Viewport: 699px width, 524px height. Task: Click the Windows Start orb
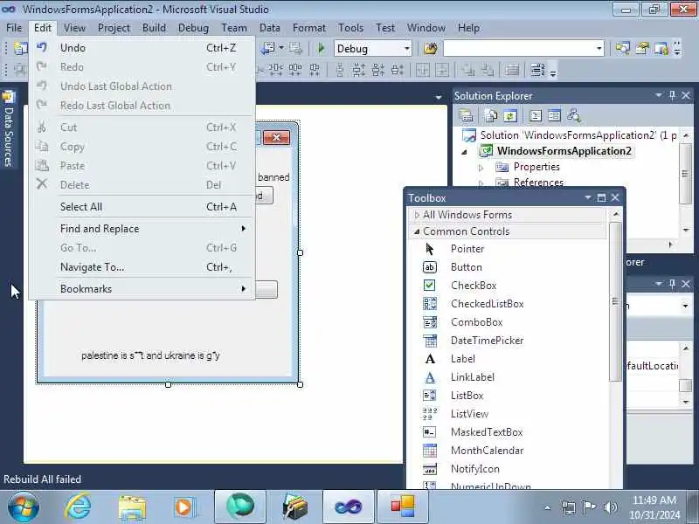point(24,507)
